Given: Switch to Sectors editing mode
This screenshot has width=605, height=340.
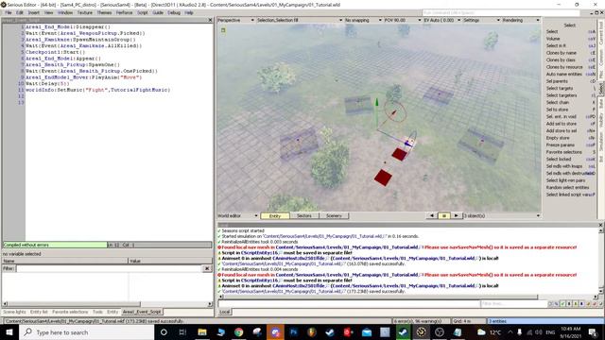Looking at the screenshot, I should pos(304,216).
